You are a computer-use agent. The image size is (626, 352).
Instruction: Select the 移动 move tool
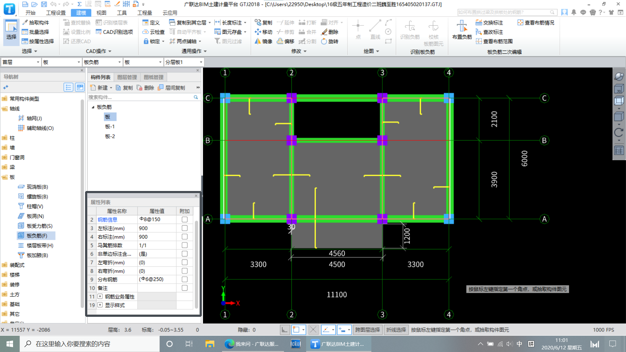263,32
